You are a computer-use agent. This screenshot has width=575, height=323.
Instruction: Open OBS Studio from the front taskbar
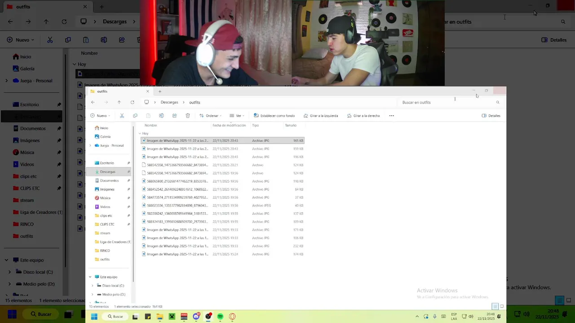(208, 317)
